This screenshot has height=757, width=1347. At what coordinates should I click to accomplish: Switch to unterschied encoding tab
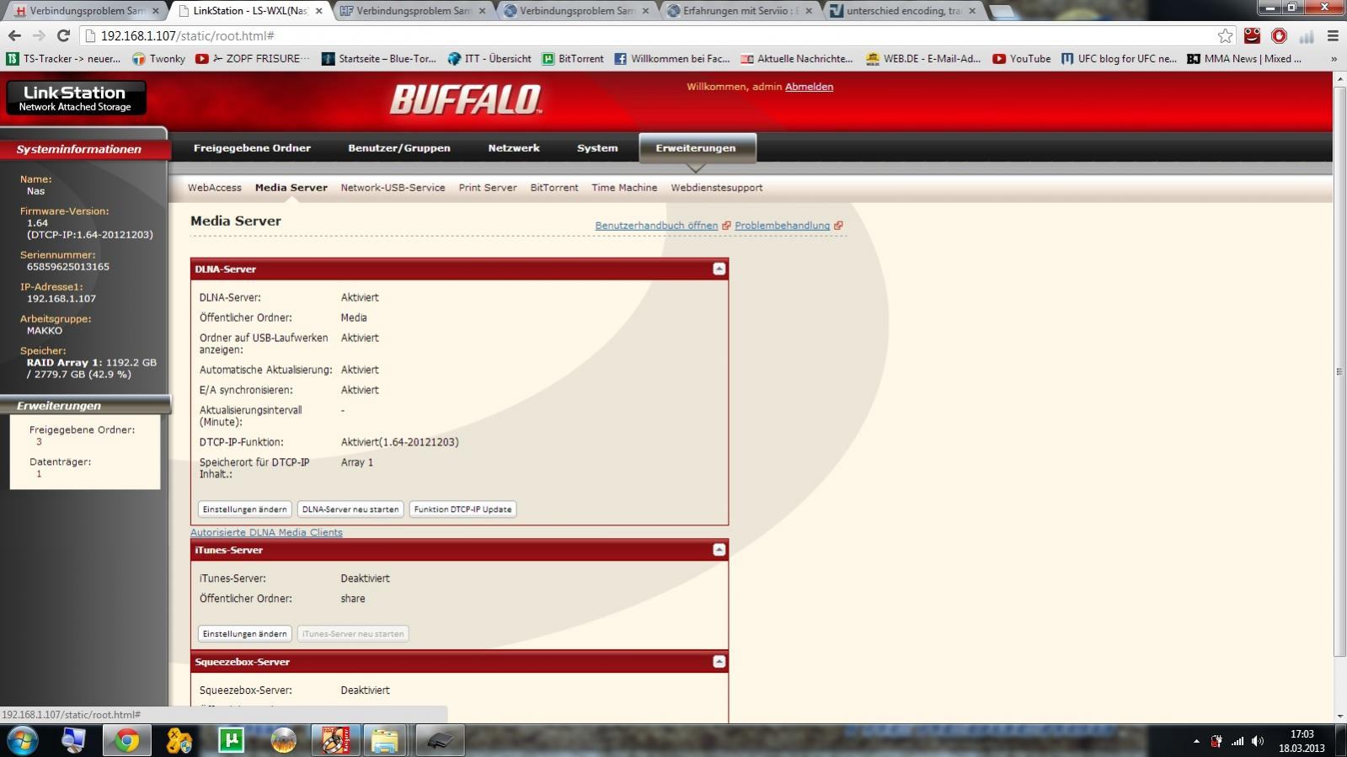(x=901, y=11)
